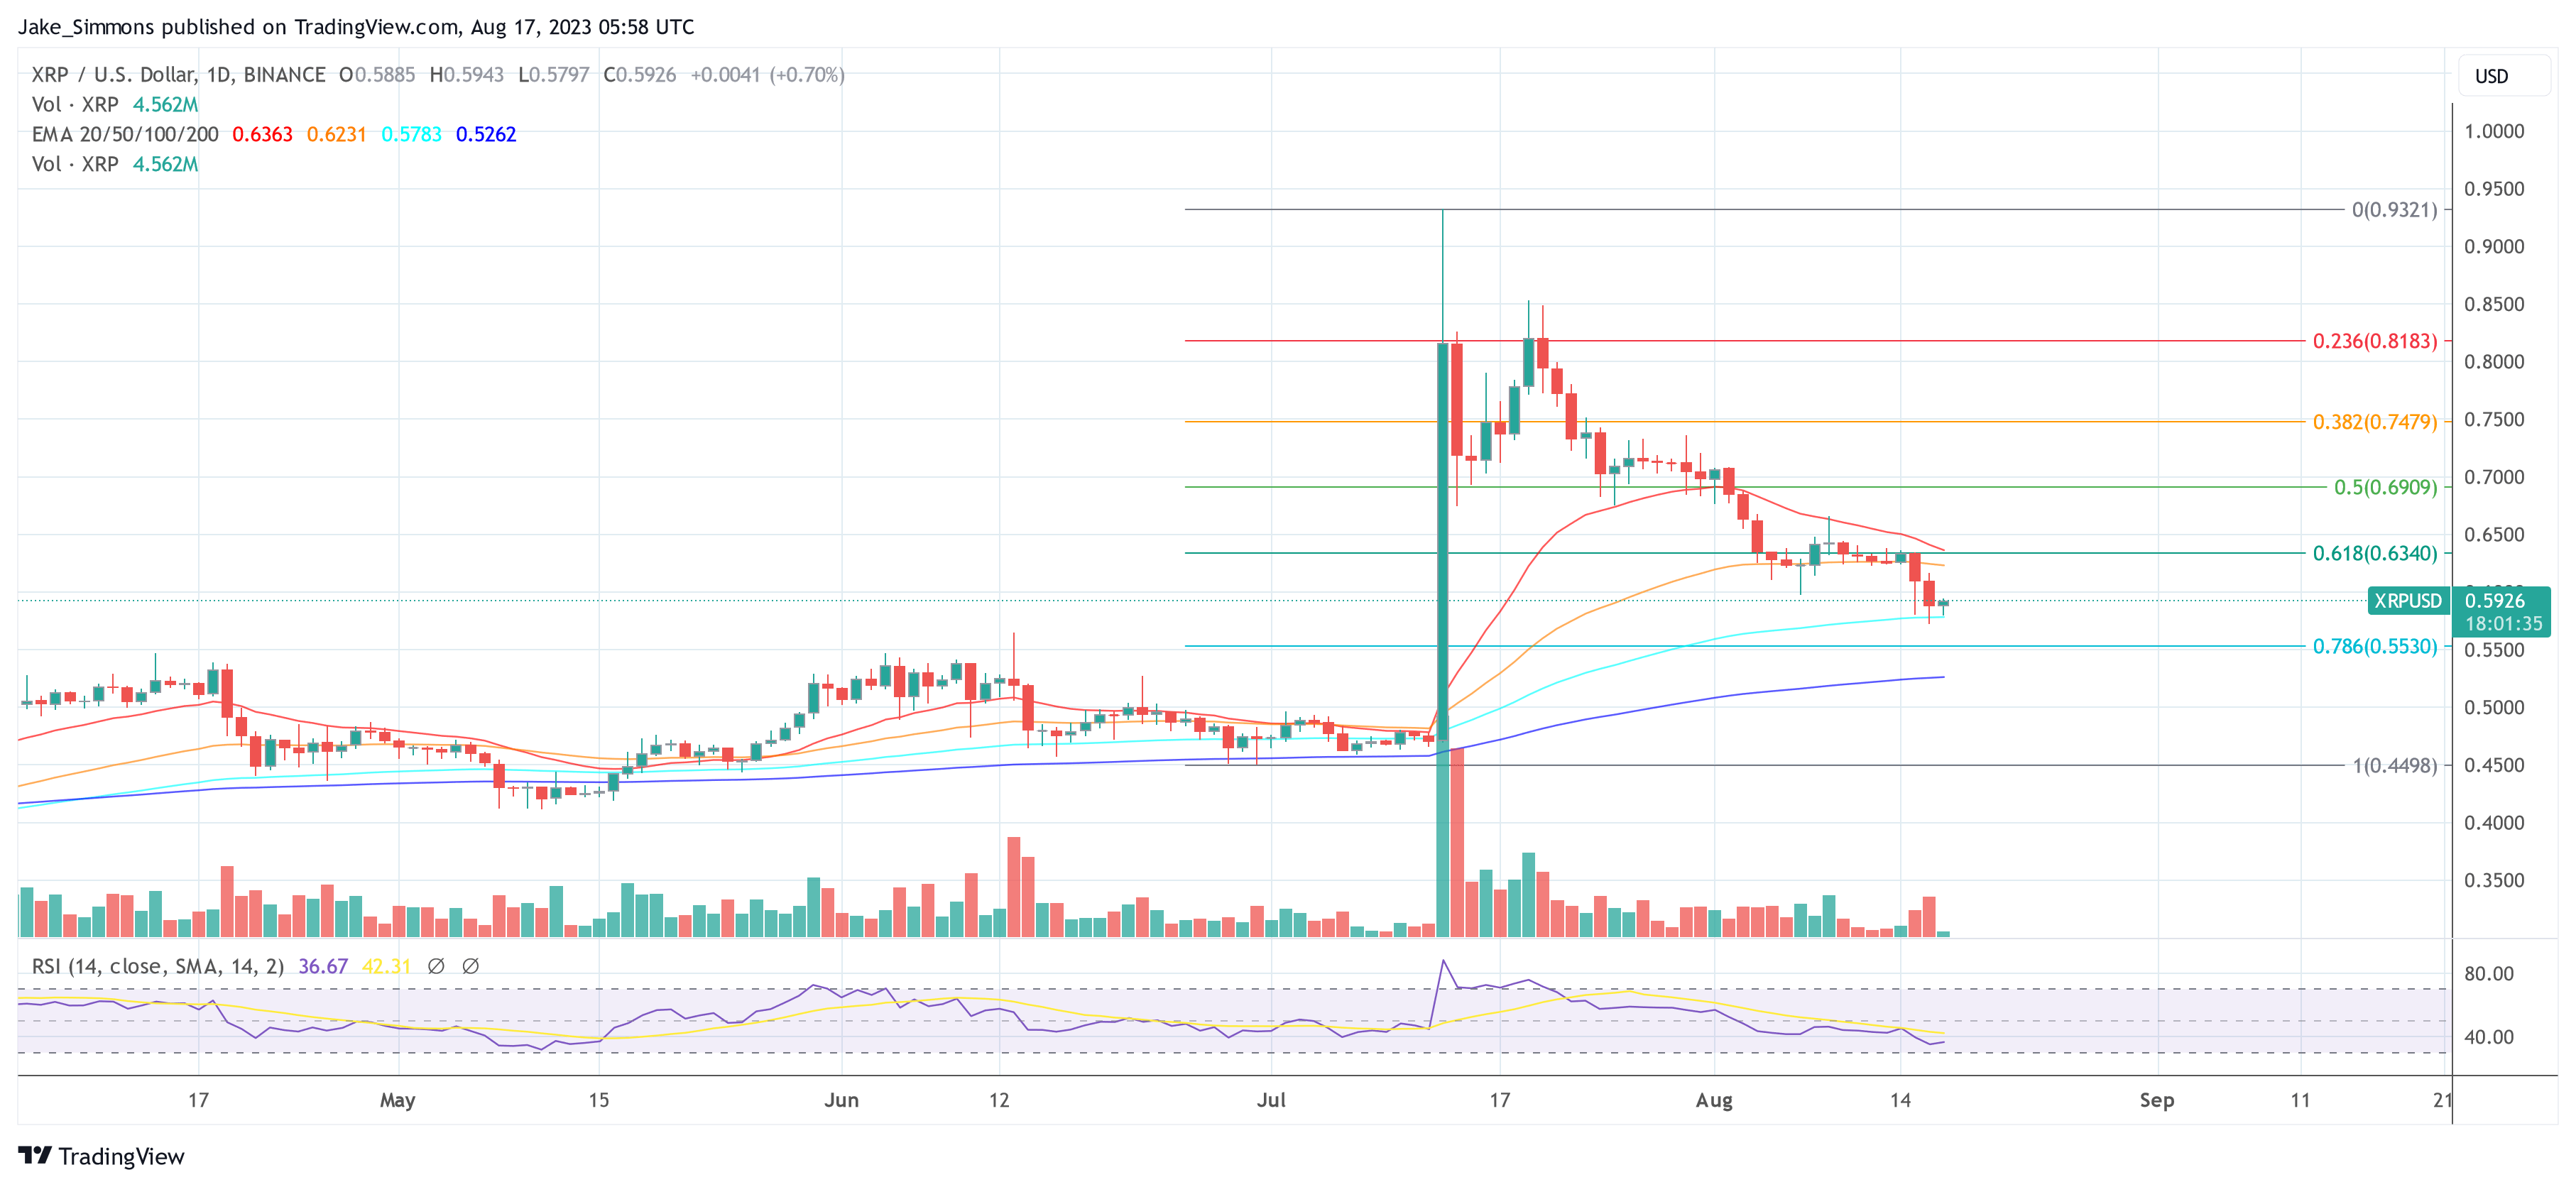Click the second RSI empty-set symbol

coord(471,966)
